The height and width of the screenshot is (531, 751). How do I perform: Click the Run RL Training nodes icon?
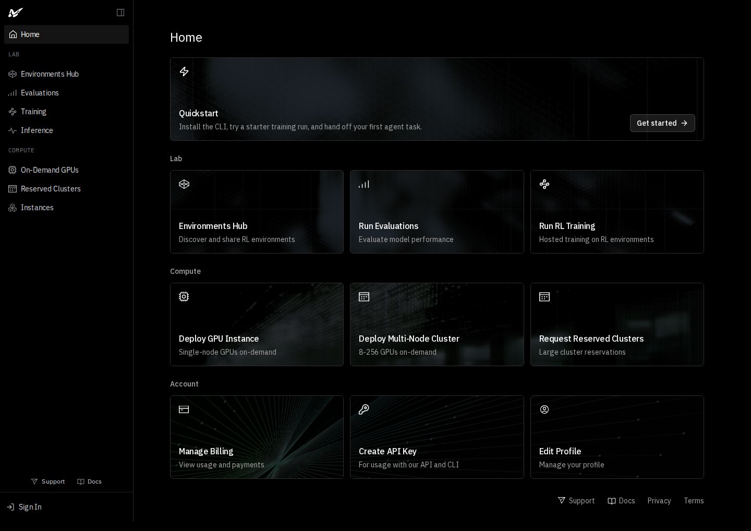pyautogui.click(x=544, y=184)
